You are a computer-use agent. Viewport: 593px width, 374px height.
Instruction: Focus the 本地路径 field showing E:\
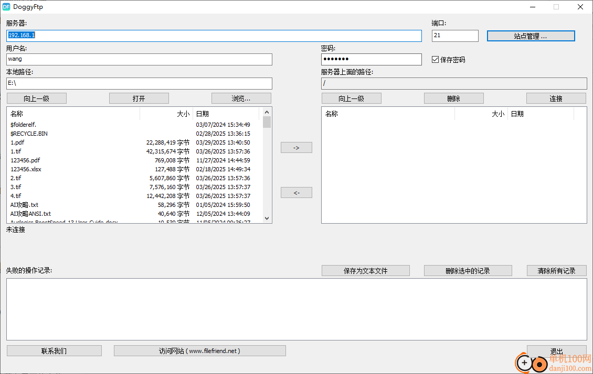[139, 83]
